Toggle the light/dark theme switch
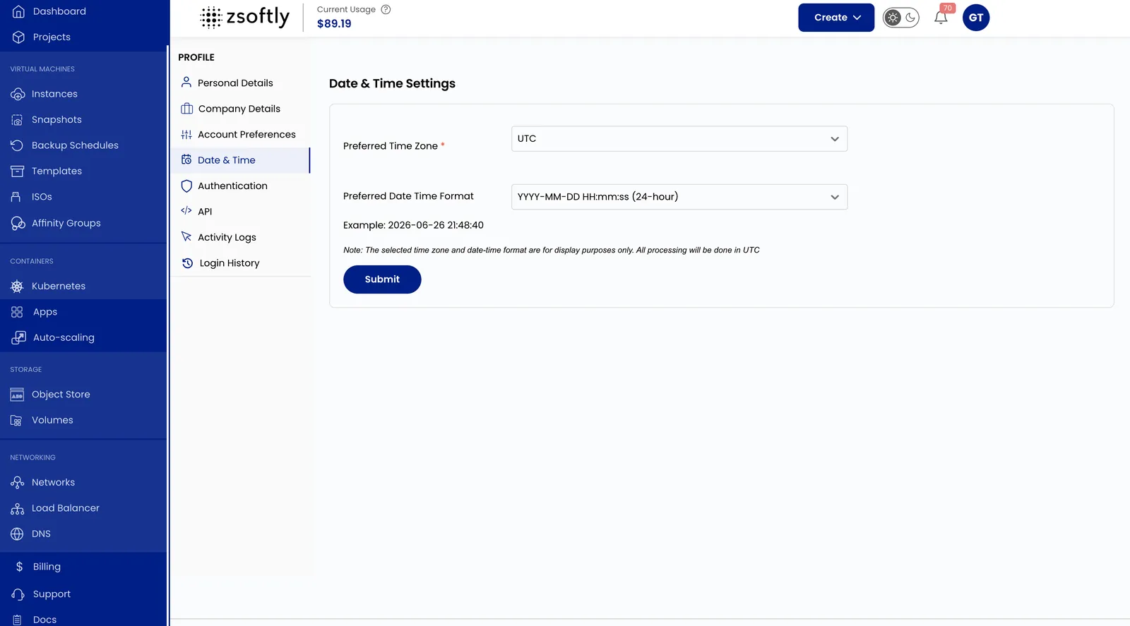Viewport: 1130px width, 626px height. (x=901, y=18)
